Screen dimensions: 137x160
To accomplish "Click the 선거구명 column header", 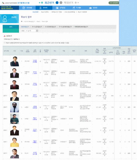I will point(6,51).
